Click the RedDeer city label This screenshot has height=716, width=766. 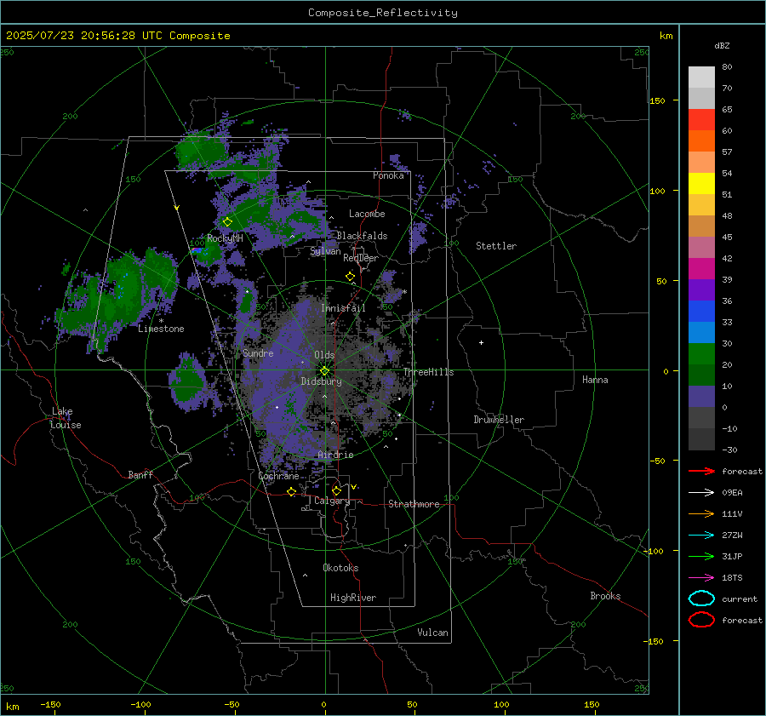(361, 258)
